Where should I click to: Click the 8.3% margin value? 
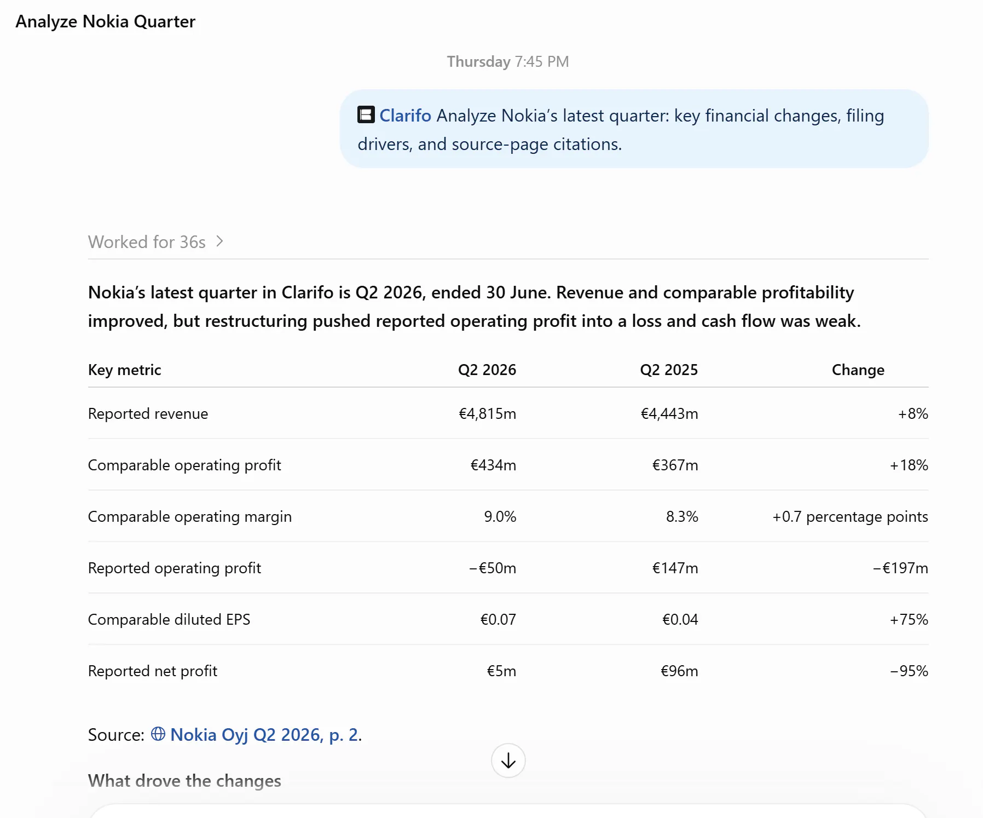(x=681, y=516)
